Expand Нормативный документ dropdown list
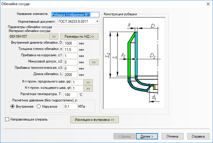Viewport: 213px width, 143px height. coord(97,22)
